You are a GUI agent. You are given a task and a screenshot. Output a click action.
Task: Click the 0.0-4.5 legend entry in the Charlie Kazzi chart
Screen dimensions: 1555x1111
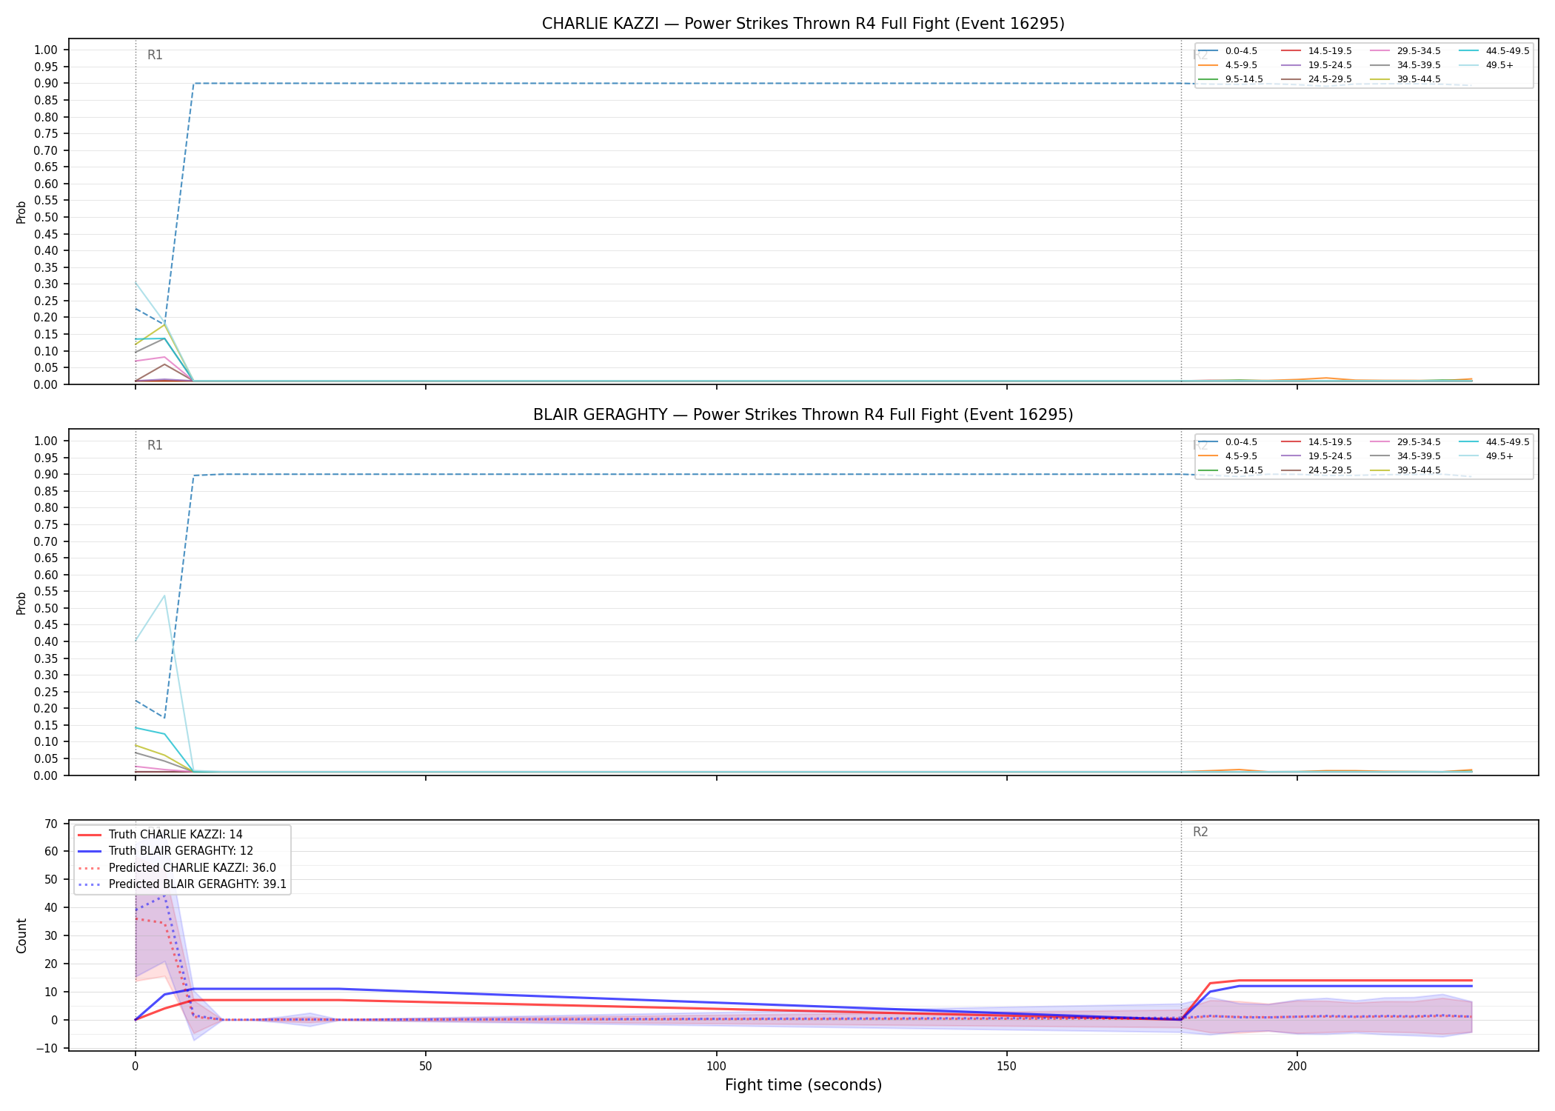point(1227,51)
